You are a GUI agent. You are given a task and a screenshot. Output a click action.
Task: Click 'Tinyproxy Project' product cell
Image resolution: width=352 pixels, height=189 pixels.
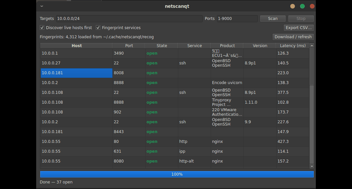(227, 102)
